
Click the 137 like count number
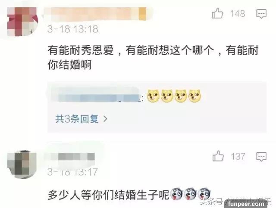(238, 156)
